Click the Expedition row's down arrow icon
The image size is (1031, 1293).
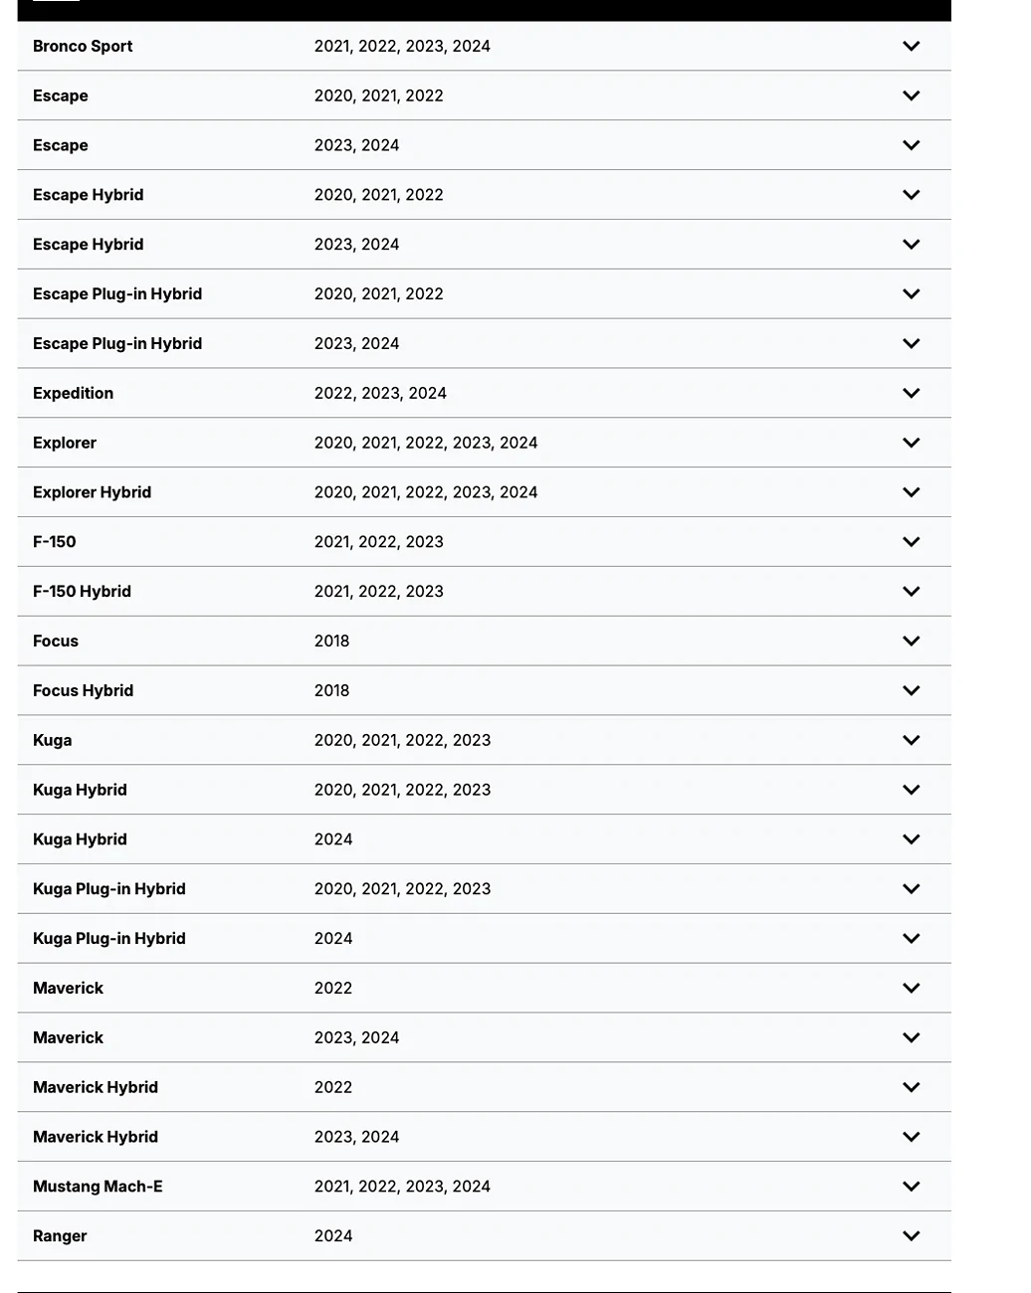(911, 393)
